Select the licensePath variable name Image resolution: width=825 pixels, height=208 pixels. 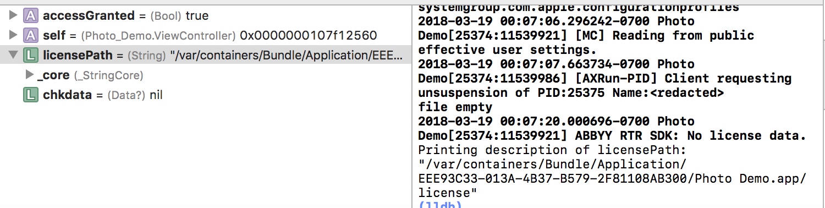78,56
